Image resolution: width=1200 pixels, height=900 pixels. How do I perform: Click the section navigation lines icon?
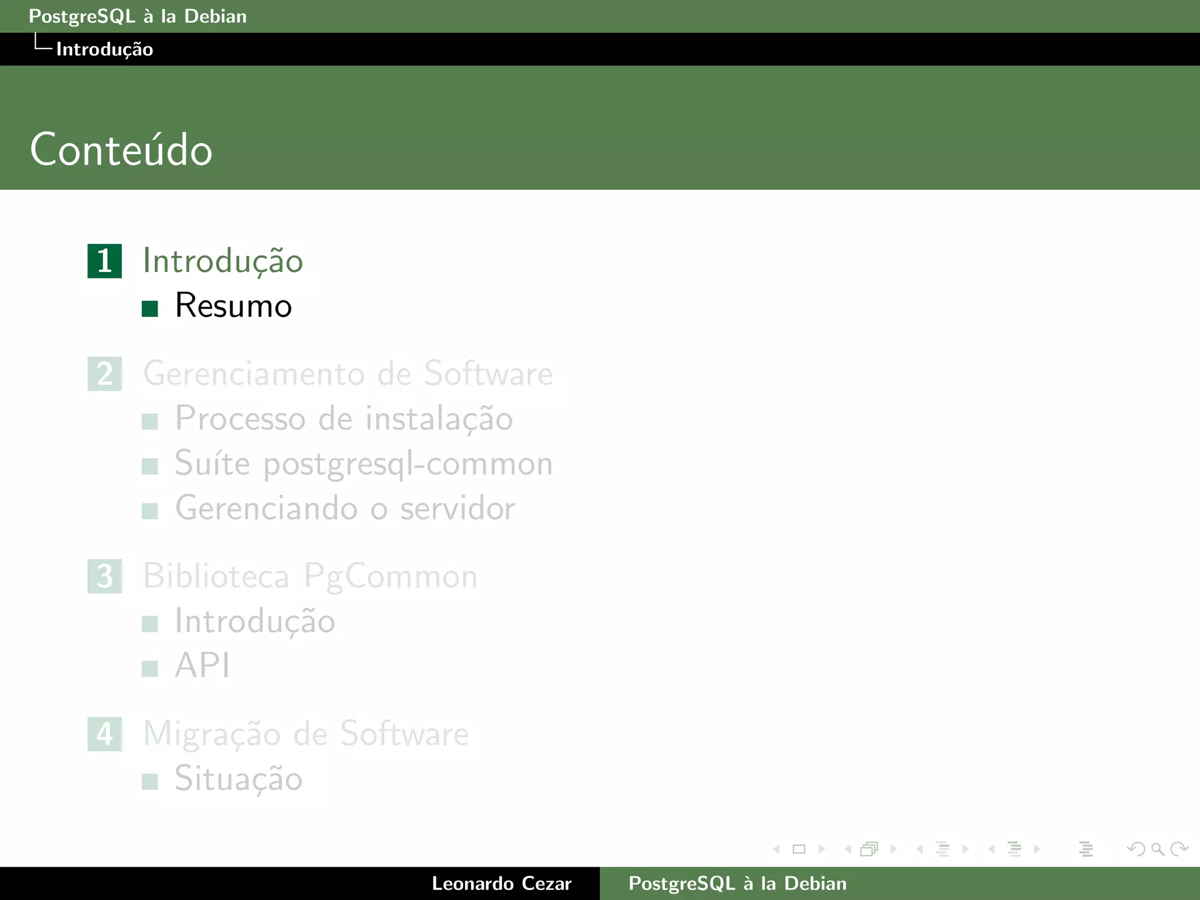pyautogui.click(x=1015, y=849)
